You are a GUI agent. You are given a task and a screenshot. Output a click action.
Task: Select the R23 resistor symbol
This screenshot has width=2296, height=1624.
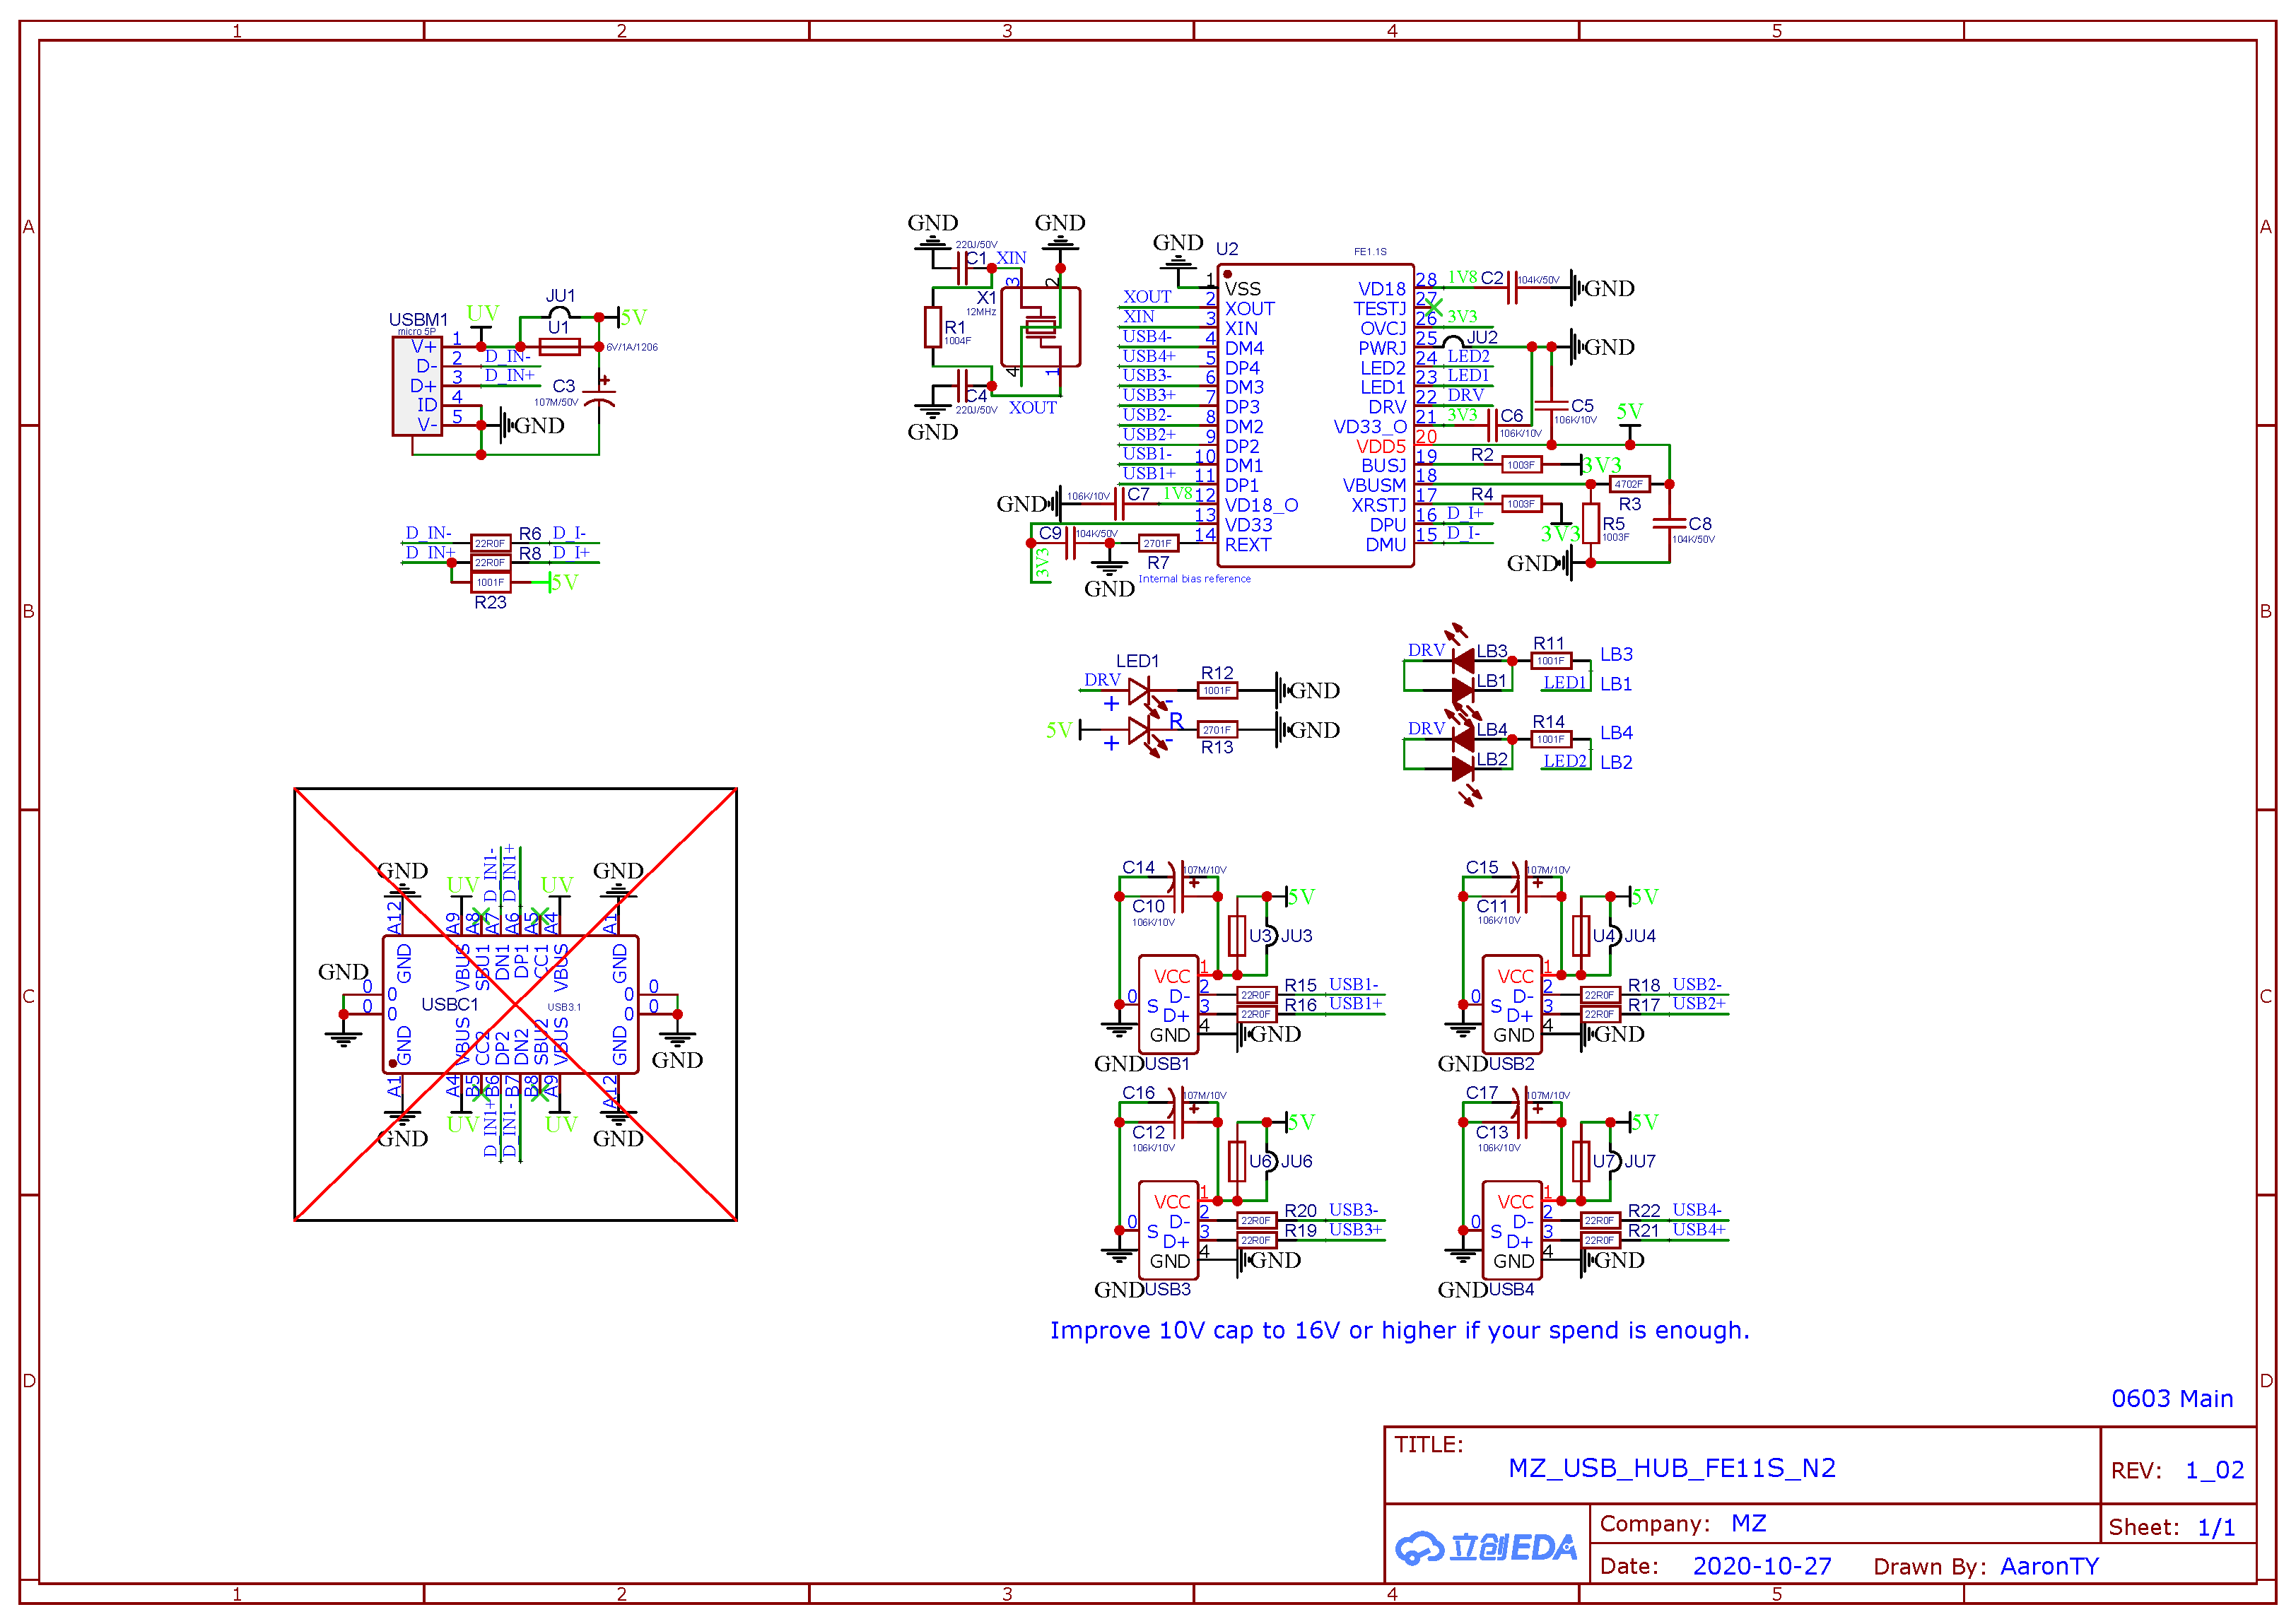(x=490, y=582)
